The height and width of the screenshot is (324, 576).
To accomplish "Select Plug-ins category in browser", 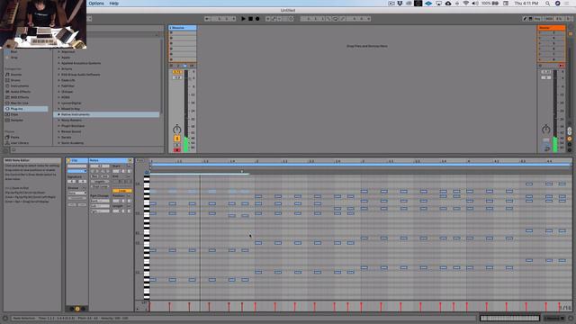I will click(26, 109).
